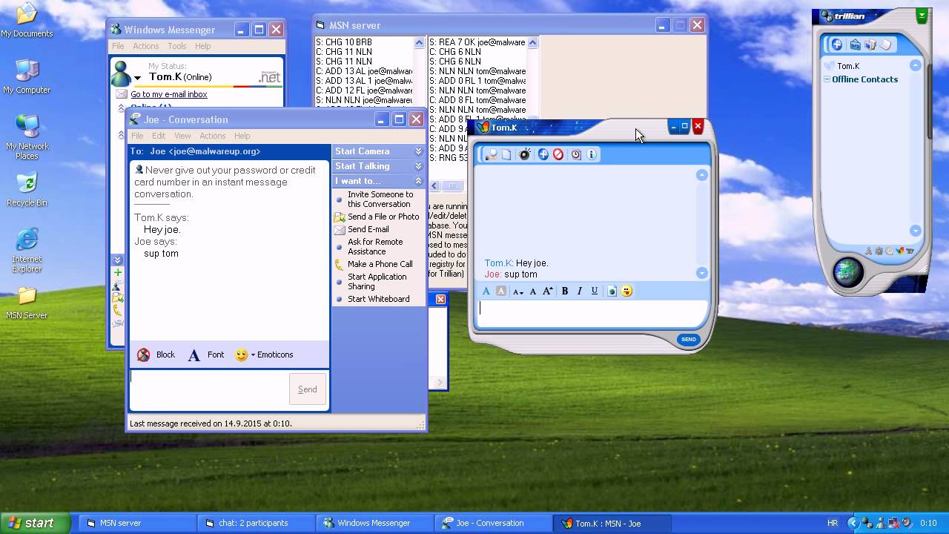The width and height of the screenshot is (949, 534).
Task: Open the Actions menu in Joe conversation
Action: 212,136
